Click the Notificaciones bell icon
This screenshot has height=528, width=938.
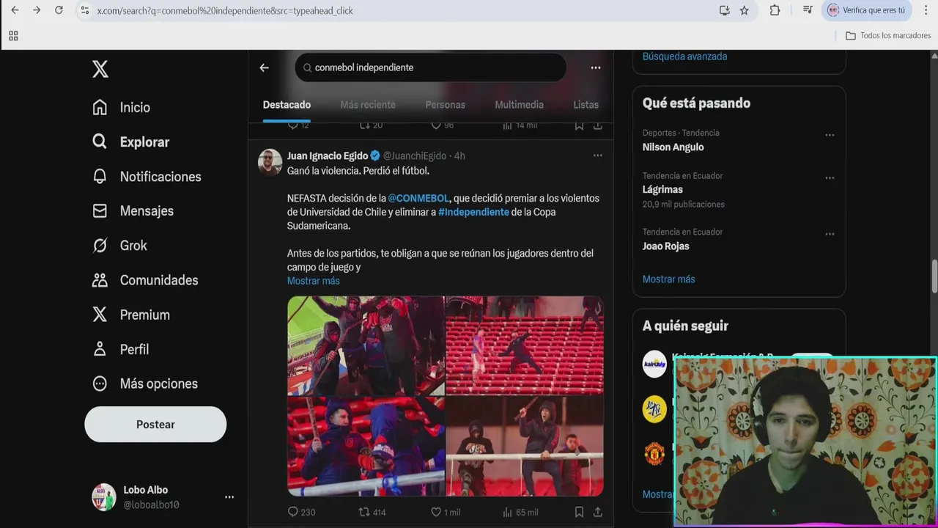click(100, 177)
